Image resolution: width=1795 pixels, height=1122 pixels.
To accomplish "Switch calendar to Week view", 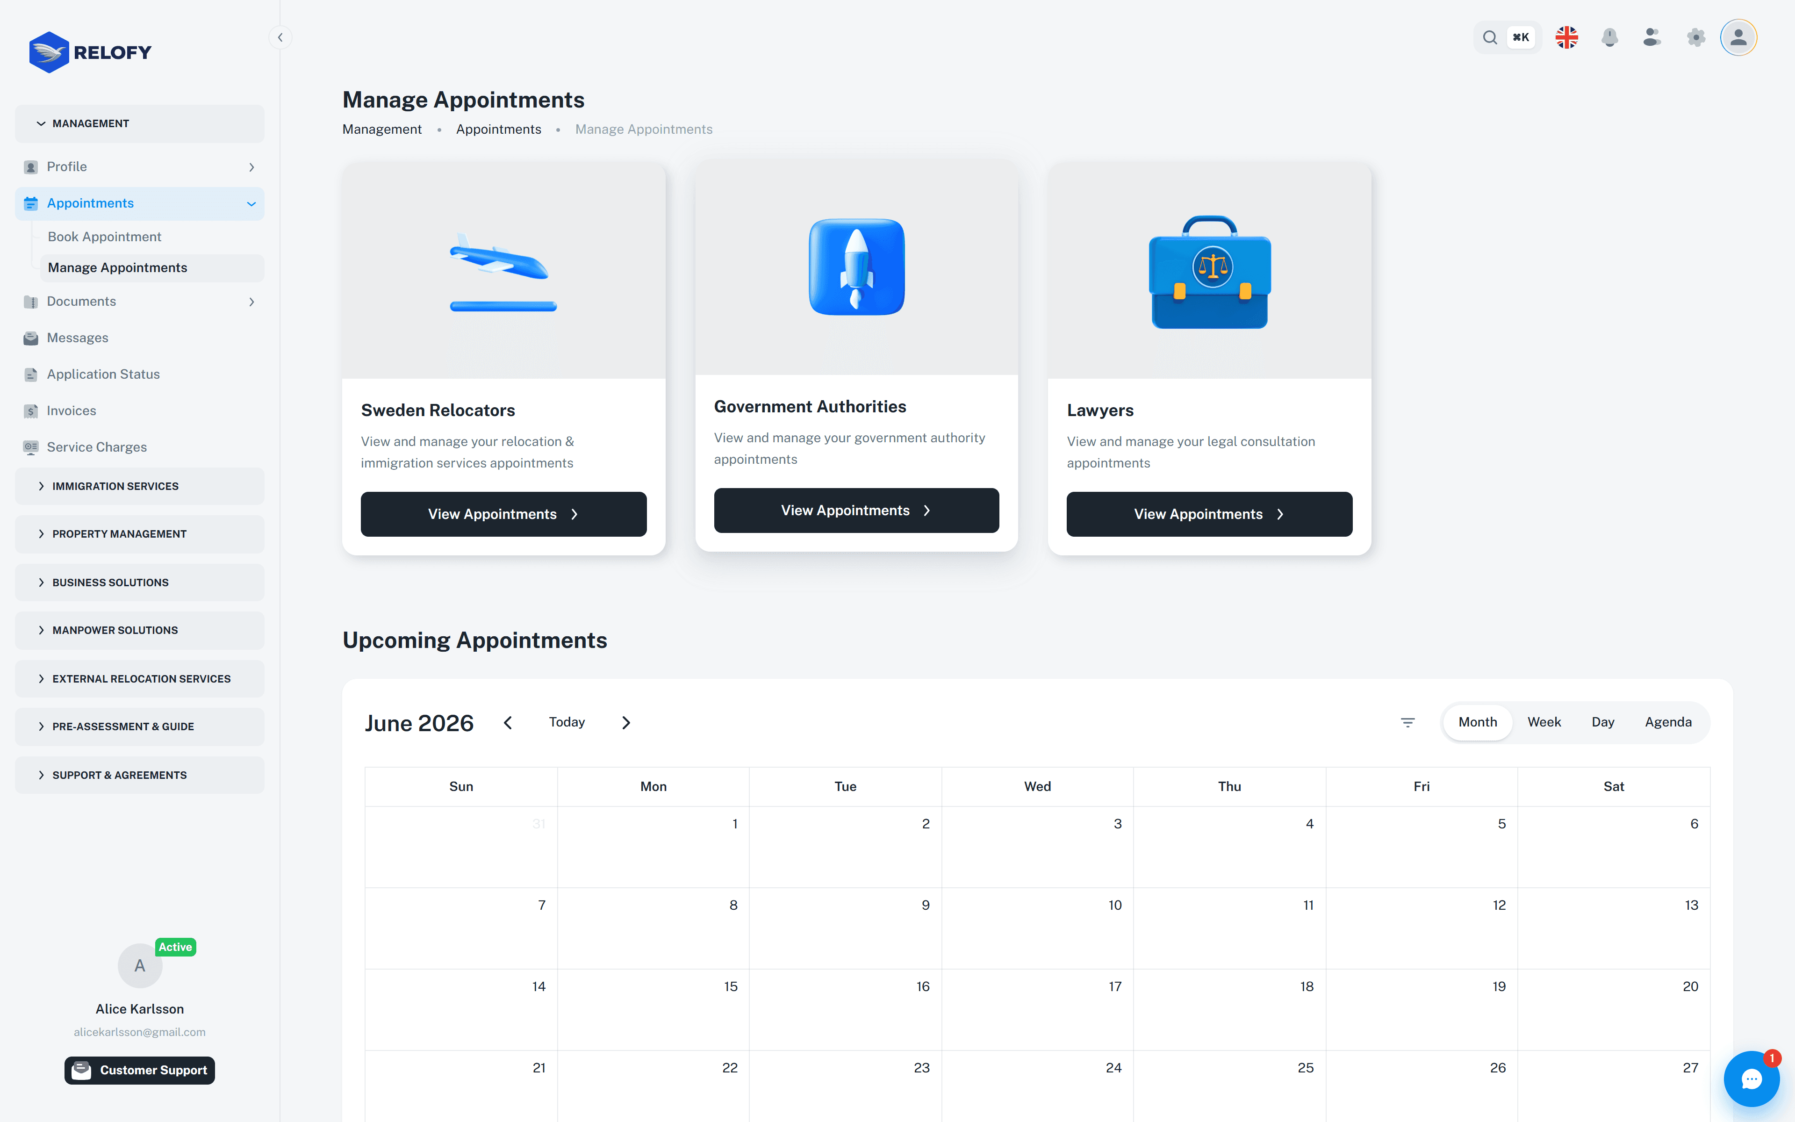I will tap(1544, 722).
